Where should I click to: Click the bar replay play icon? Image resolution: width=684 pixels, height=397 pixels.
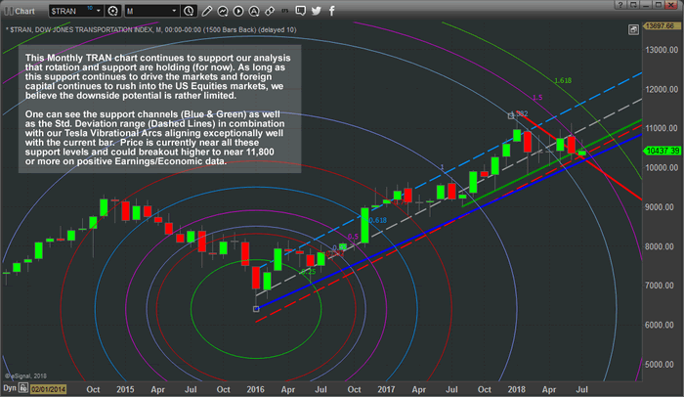[238, 11]
